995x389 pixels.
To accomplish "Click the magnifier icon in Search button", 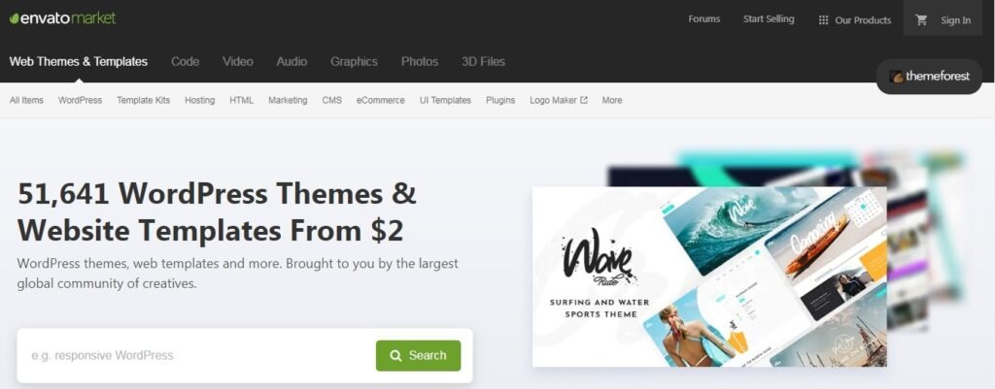I will point(395,355).
